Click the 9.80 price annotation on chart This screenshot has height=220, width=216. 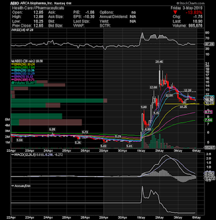pos(143,107)
